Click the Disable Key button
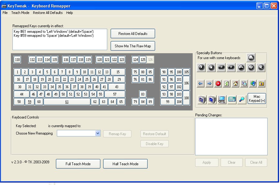 coord(154,144)
